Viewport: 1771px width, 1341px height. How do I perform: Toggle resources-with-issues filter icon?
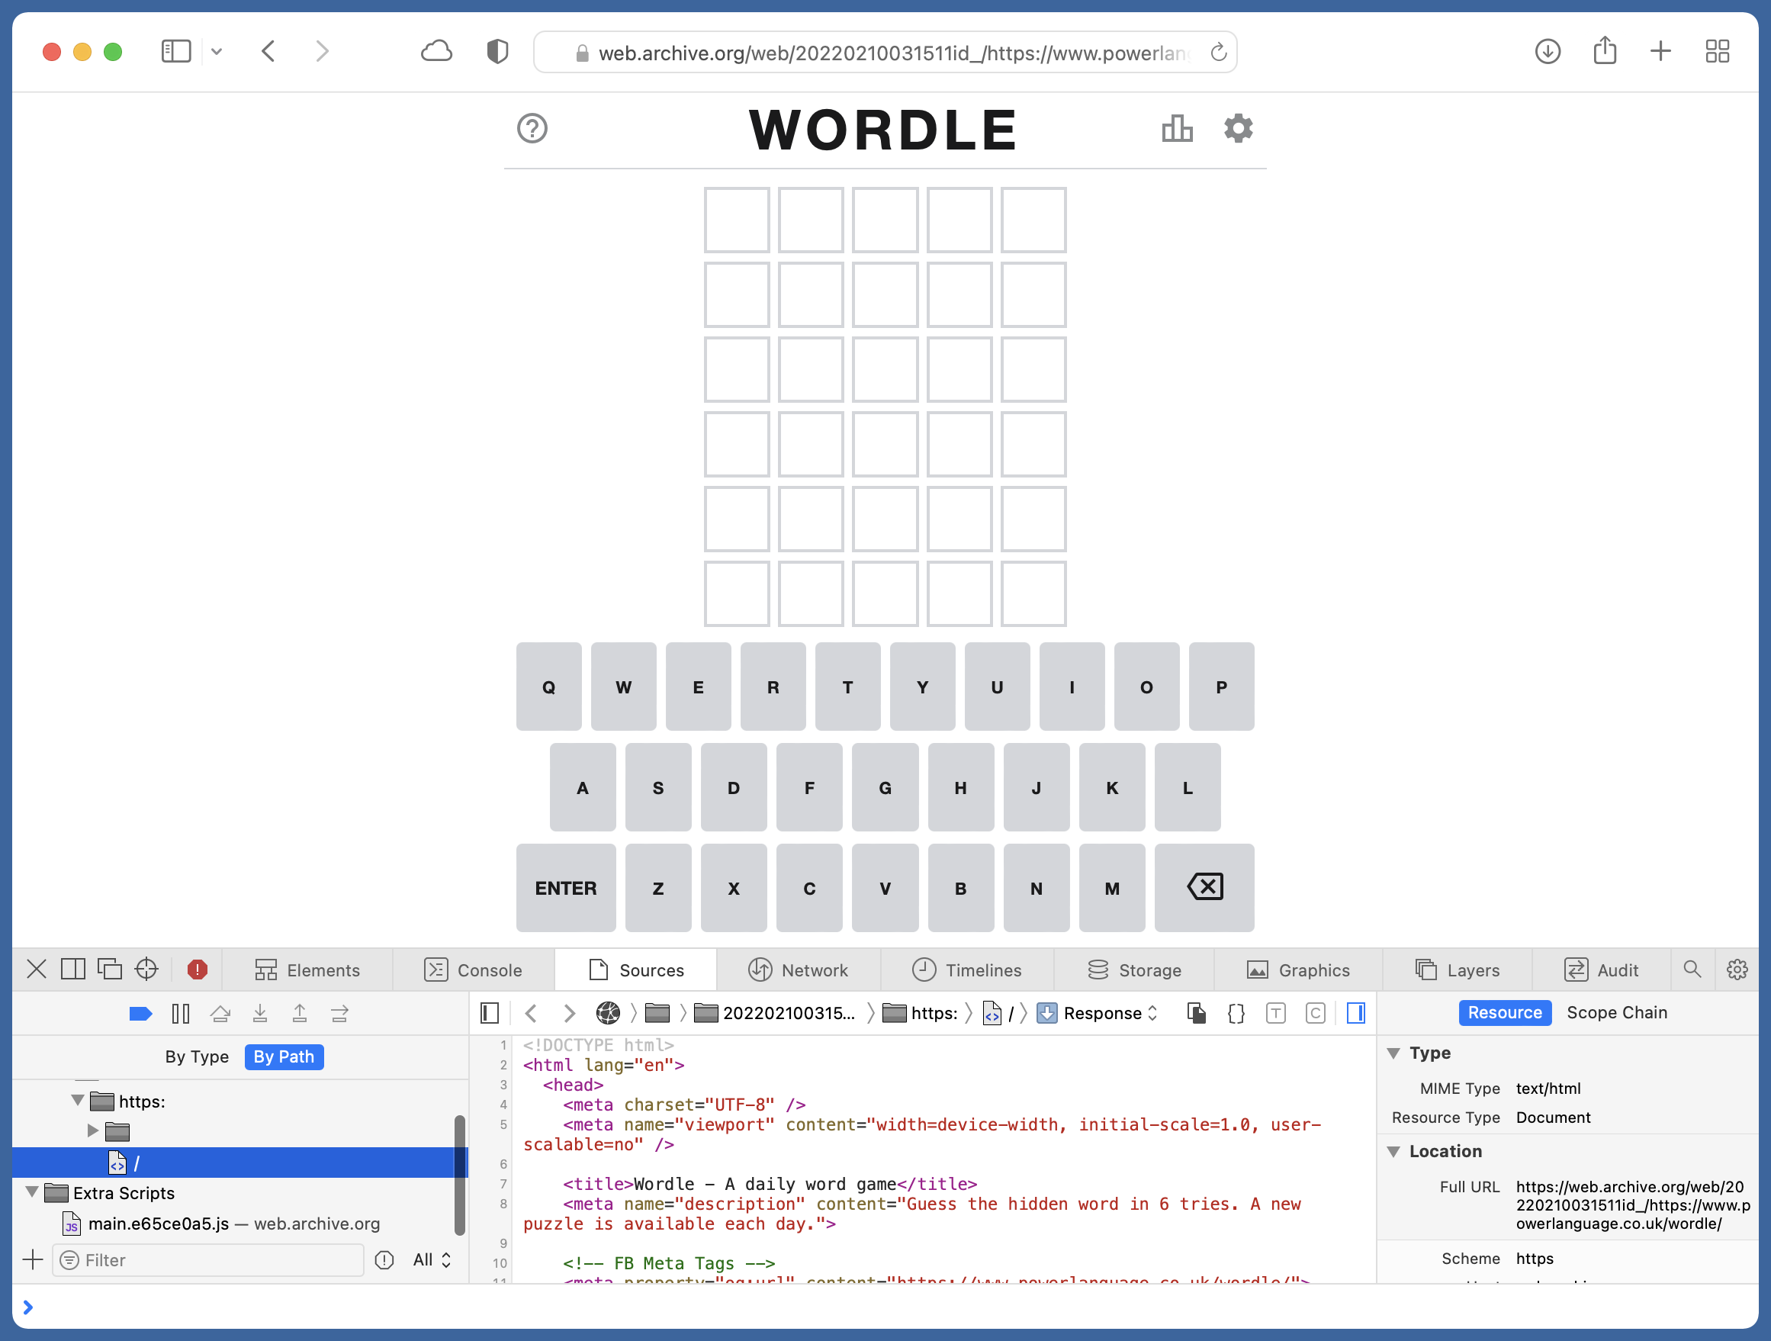click(384, 1259)
